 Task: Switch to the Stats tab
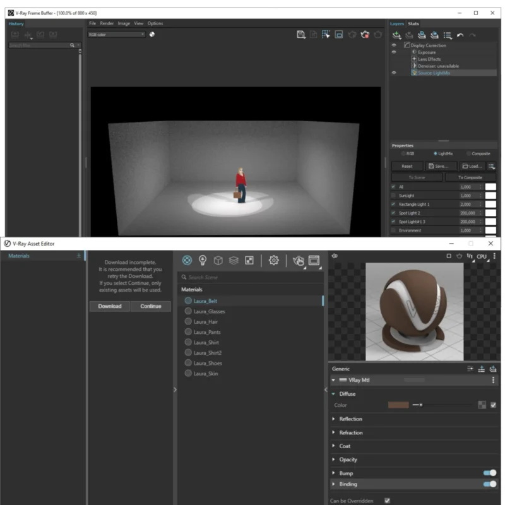coord(413,23)
